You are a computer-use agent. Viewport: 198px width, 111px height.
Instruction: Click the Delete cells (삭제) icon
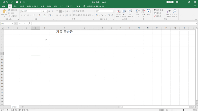pos(143,11)
